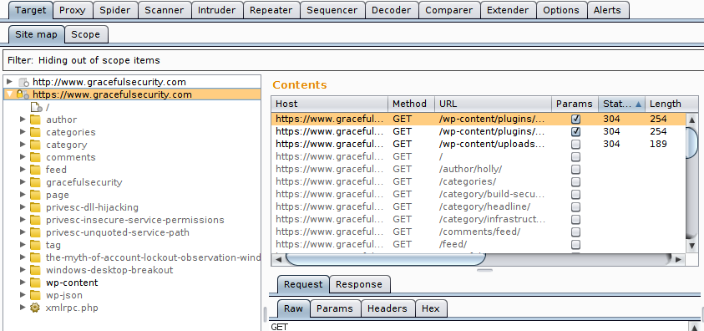
Task: Click the categories folder icon
Action: [35, 132]
